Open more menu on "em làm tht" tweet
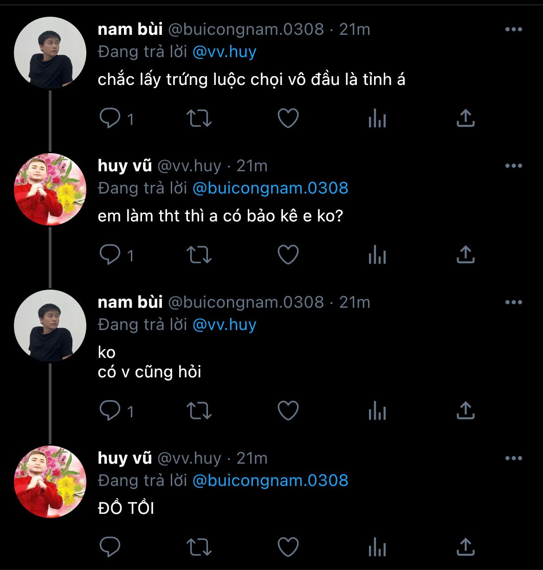543x570 pixels. tap(513, 166)
